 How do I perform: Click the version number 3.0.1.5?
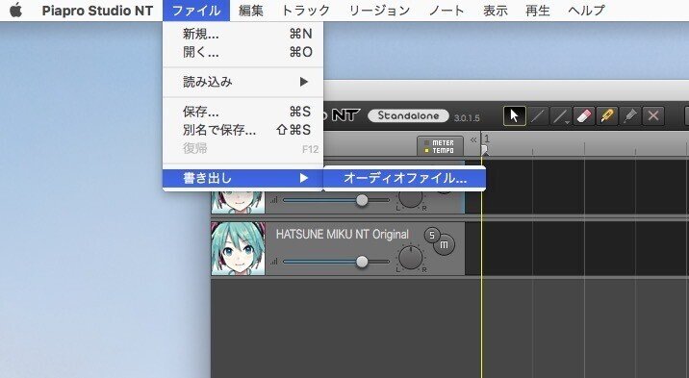[x=467, y=118]
